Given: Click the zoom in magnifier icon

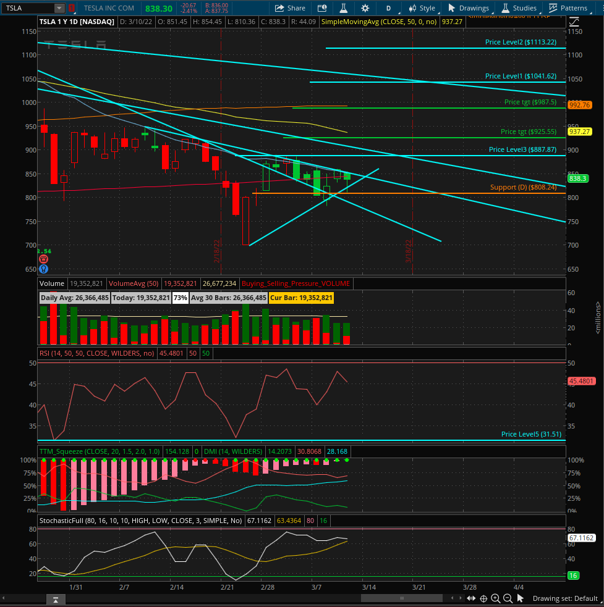Looking at the screenshot, I should point(495,598).
